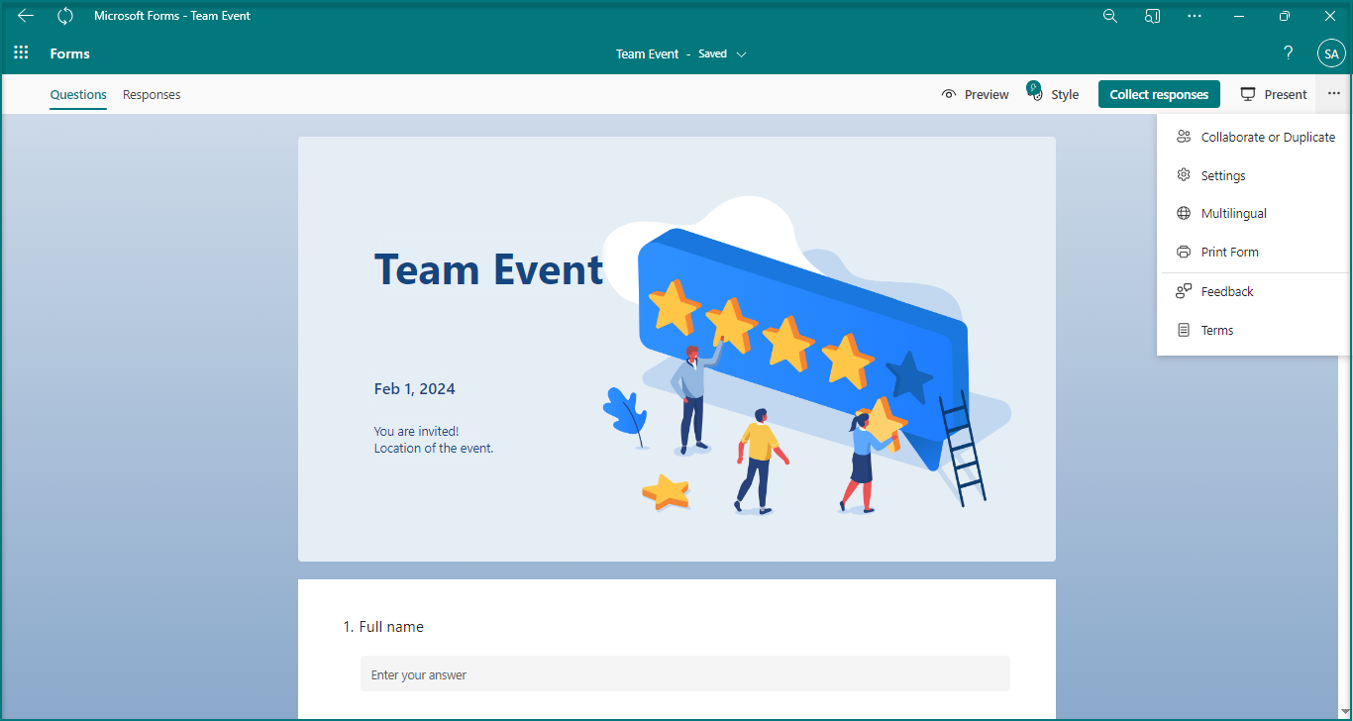Image resolution: width=1353 pixels, height=721 pixels.
Task: Click the Collect responses button
Action: pos(1159,95)
